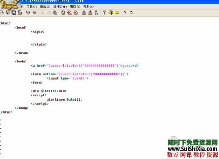Open the 工具(T) menu
Screen dimensions: 219x159
pyautogui.click(x=32, y=7)
